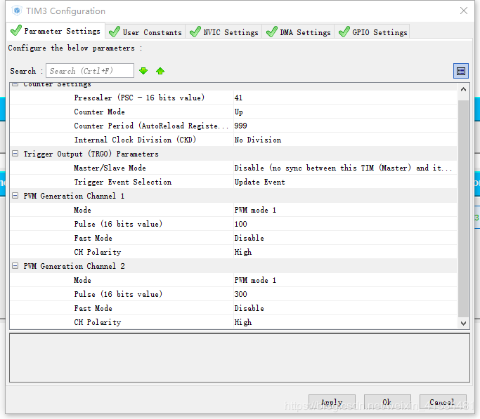The image size is (480, 419).
Task: Select the Counter Mode label
Action: pos(100,112)
